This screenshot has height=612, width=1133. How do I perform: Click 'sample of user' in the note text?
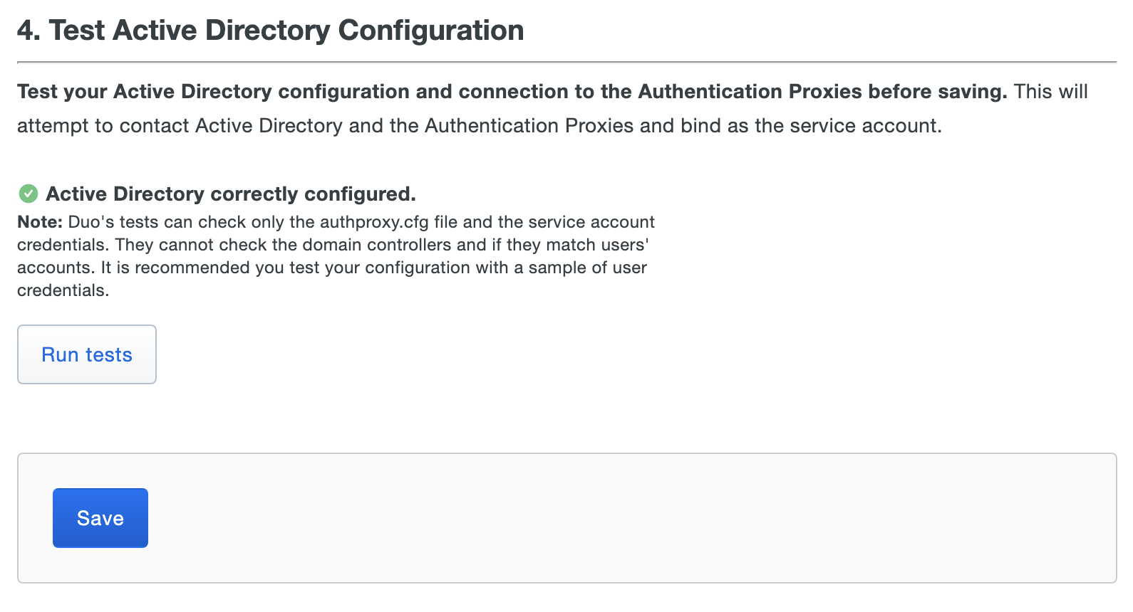[587, 268]
